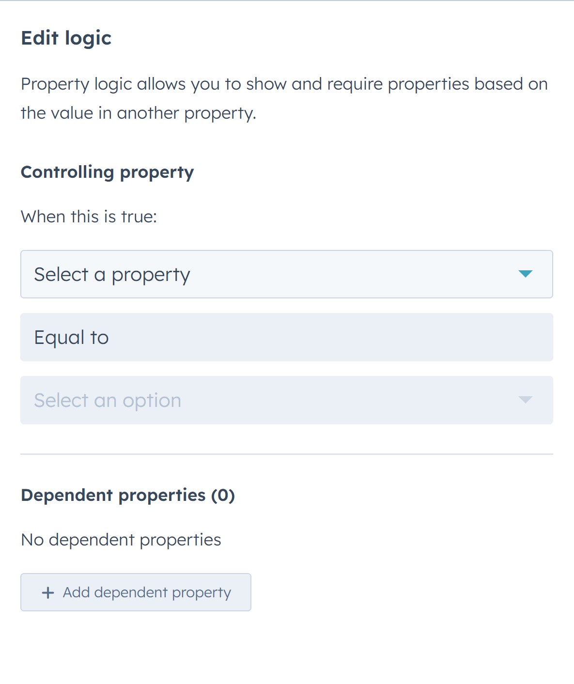The image size is (574, 684).
Task: Open the "Select a property" dropdown
Action: 286,274
